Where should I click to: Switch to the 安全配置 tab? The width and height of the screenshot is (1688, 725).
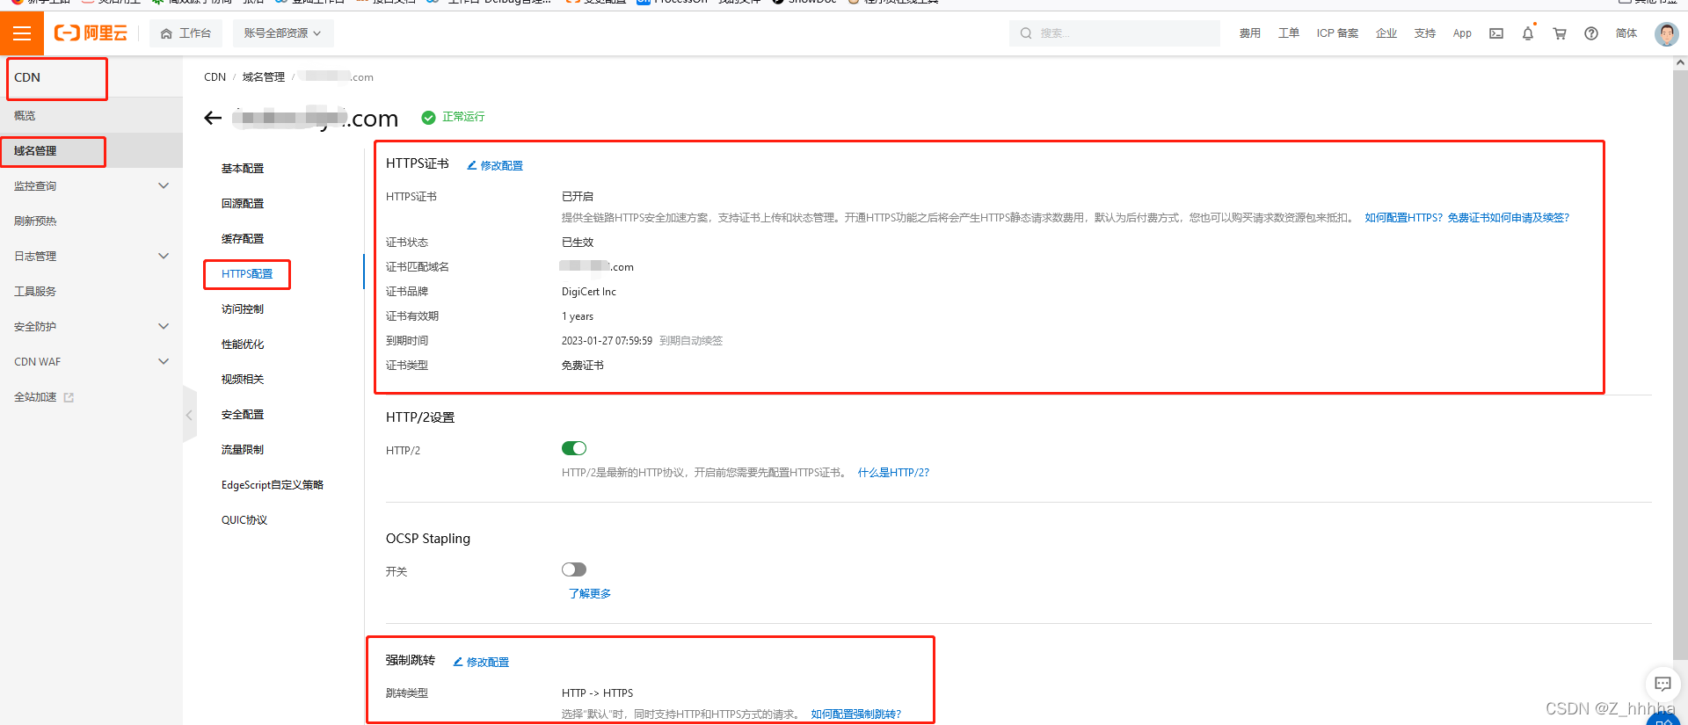point(243,415)
